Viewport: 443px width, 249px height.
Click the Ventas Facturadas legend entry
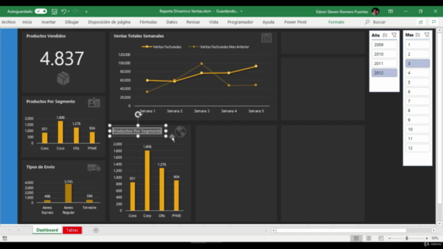point(161,47)
